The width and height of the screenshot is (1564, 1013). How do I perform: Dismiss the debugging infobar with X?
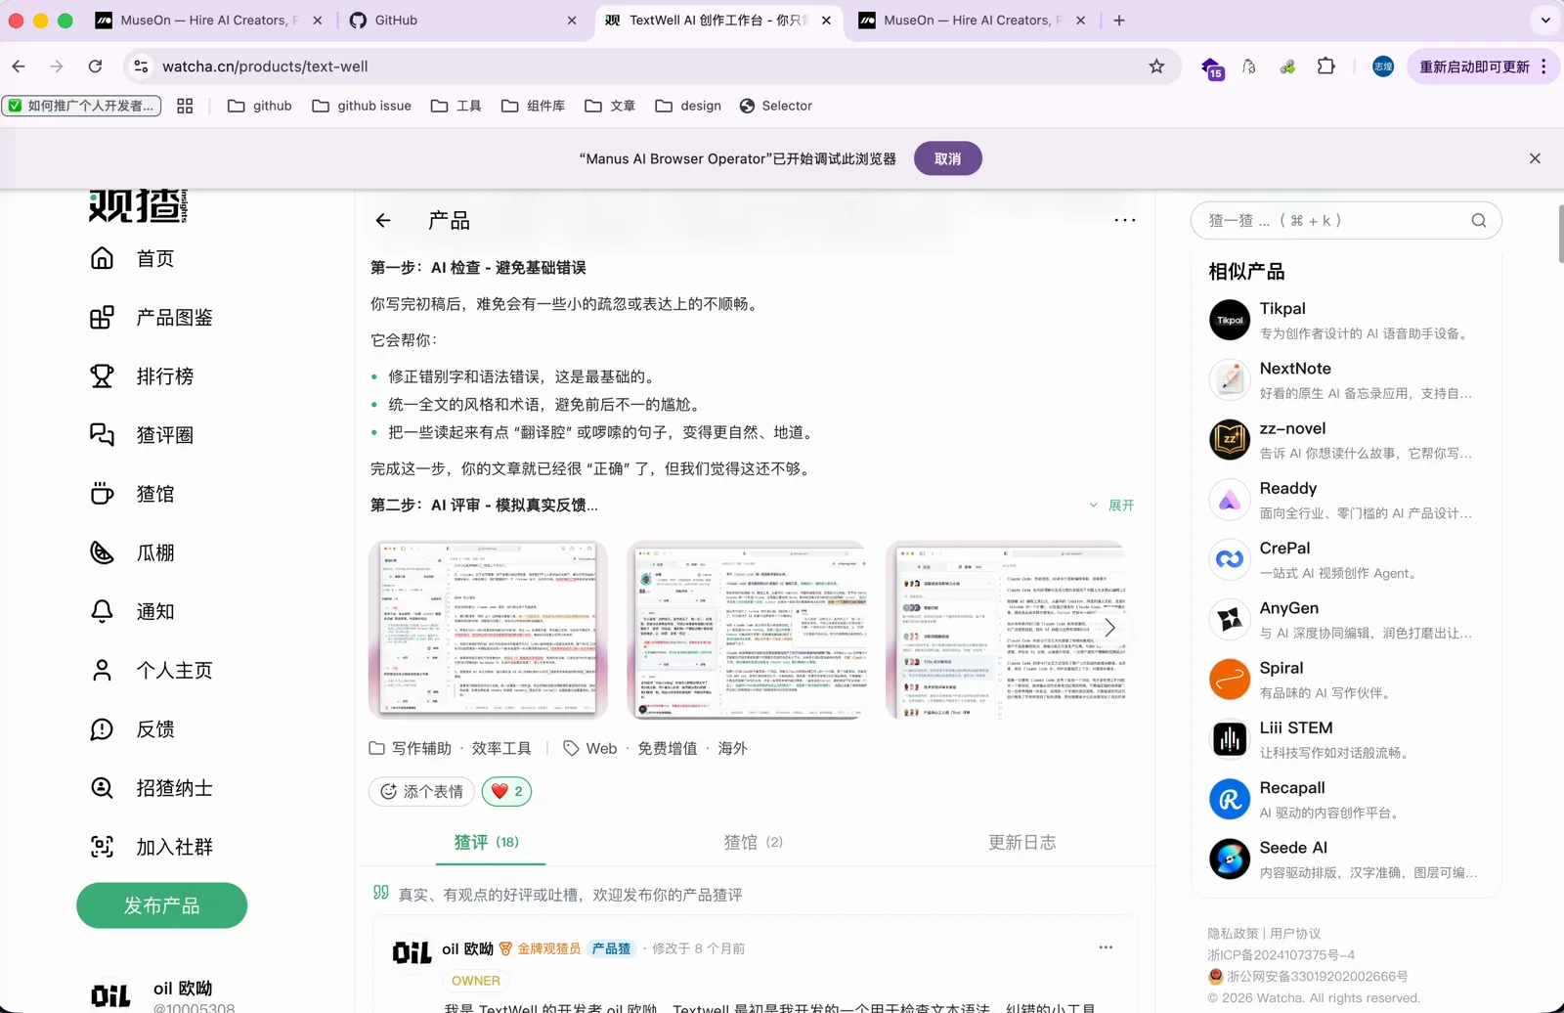pos(1535,158)
